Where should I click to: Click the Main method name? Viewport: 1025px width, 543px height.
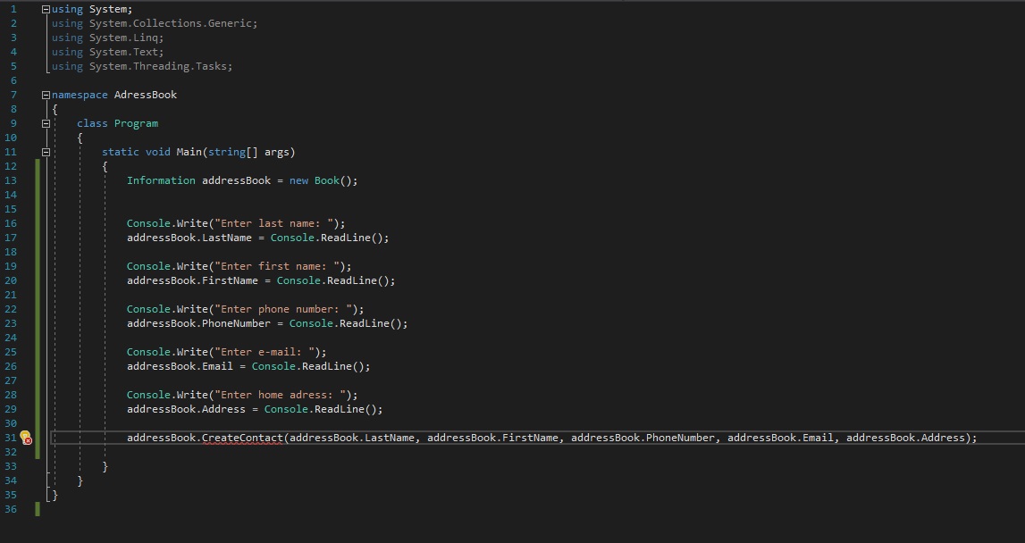click(x=189, y=152)
